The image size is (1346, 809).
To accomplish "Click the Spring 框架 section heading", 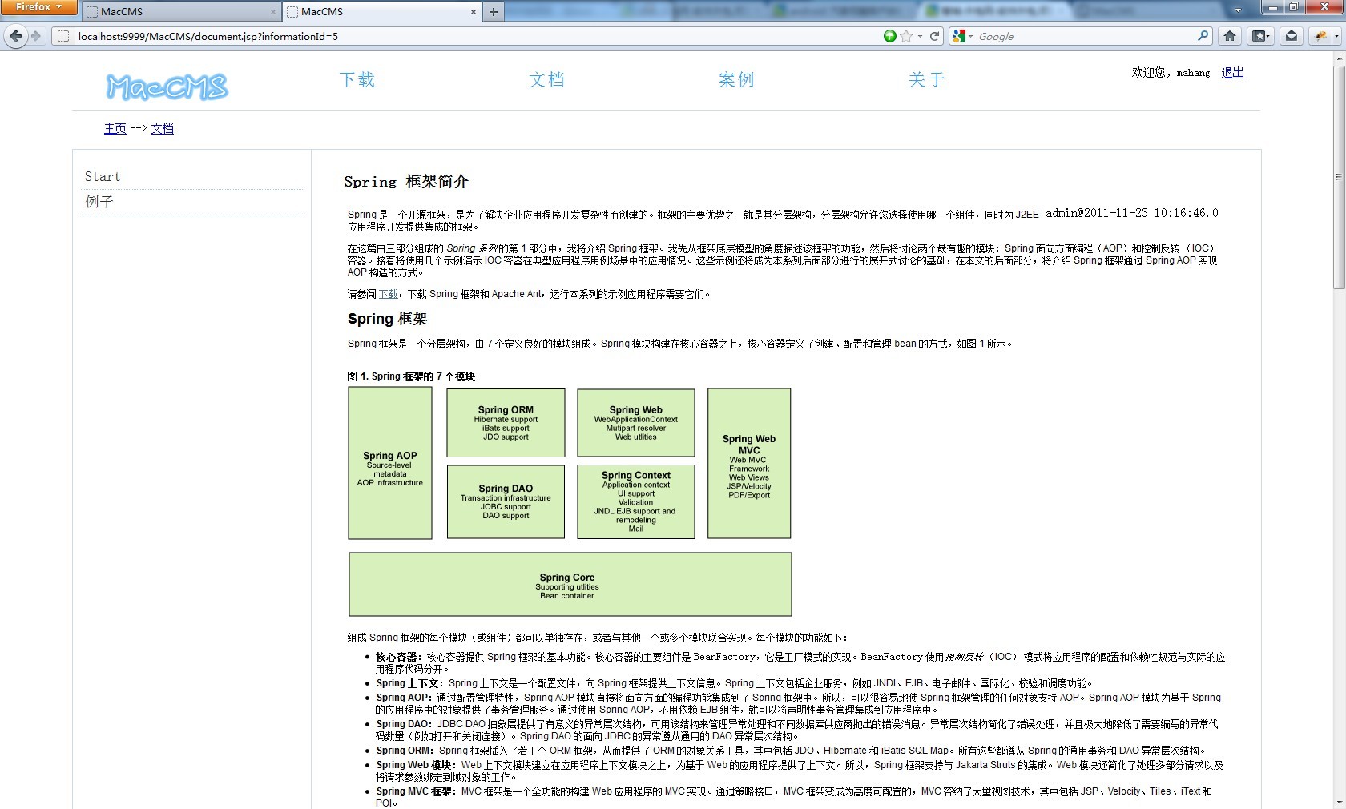I will click(388, 319).
